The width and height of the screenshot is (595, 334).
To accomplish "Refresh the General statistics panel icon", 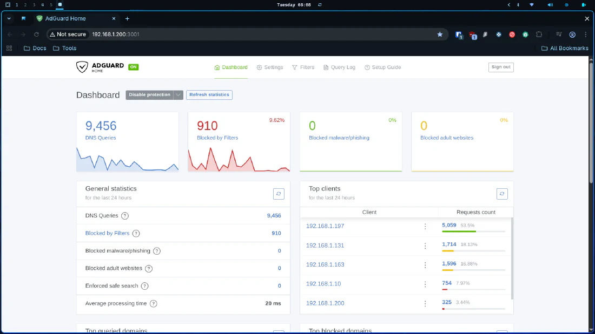I will [x=279, y=194].
